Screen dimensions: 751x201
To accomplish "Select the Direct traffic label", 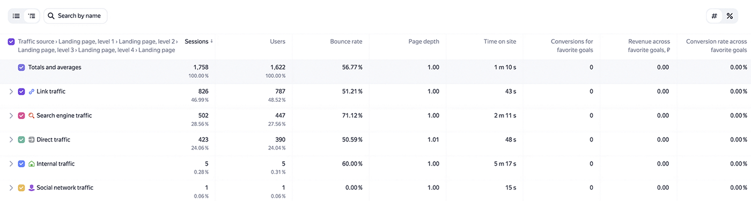I will (x=54, y=140).
